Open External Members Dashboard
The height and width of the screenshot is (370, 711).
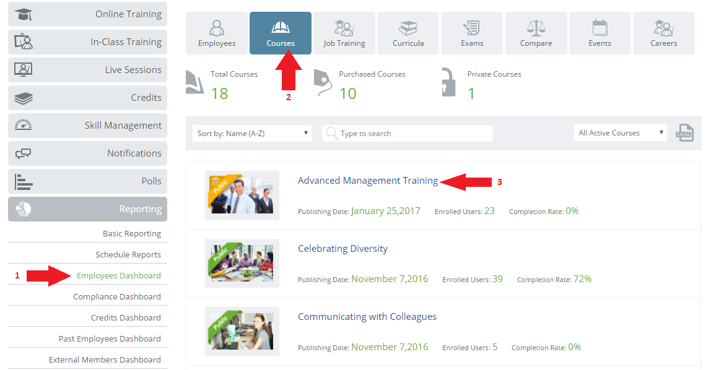(x=105, y=359)
